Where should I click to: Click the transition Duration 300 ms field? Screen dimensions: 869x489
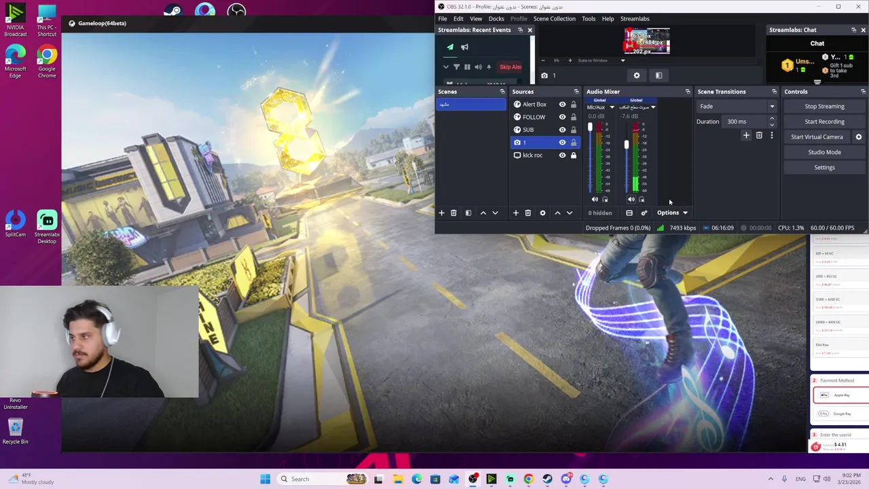(x=745, y=122)
